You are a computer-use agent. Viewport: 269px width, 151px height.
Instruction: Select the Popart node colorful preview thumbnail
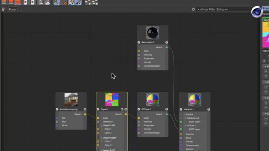pyautogui.click(x=112, y=100)
